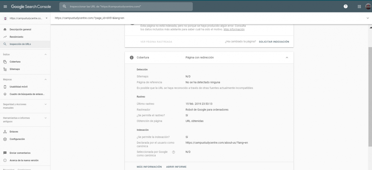This screenshot has width=372, height=170.
Task: Click 'URL obtenidas' value
Action: 194,121
